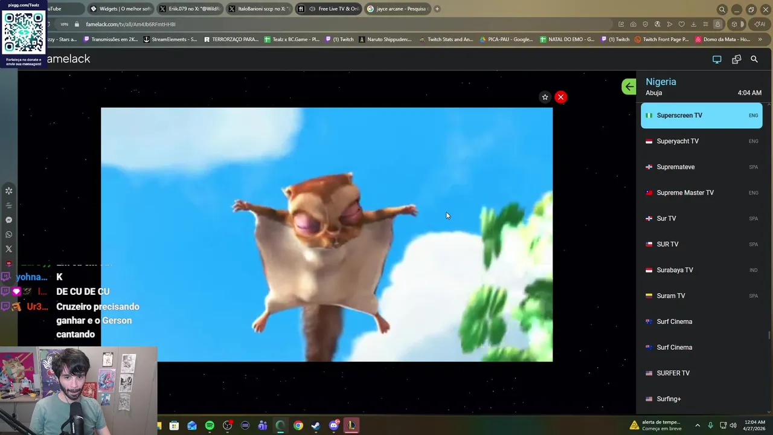
Task: Click the browser tab search magnifier
Action: pyautogui.click(x=722, y=9)
